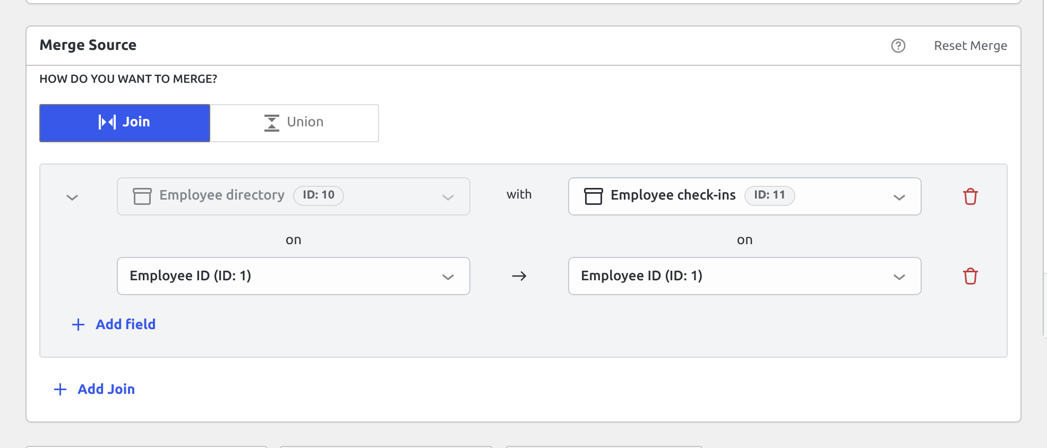Open the right Employee ID field dropdown
This screenshot has width=1047, height=448.
point(745,276)
